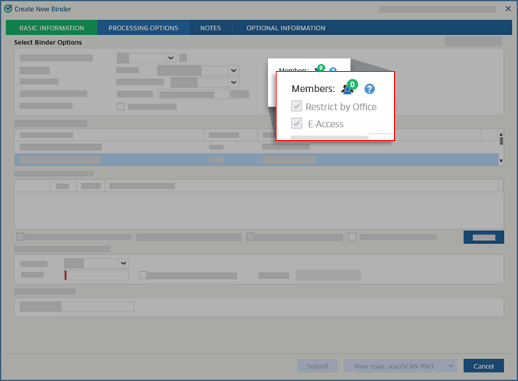Toggle Restrict by Office checkbox
The image size is (518, 381).
point(297,107)
